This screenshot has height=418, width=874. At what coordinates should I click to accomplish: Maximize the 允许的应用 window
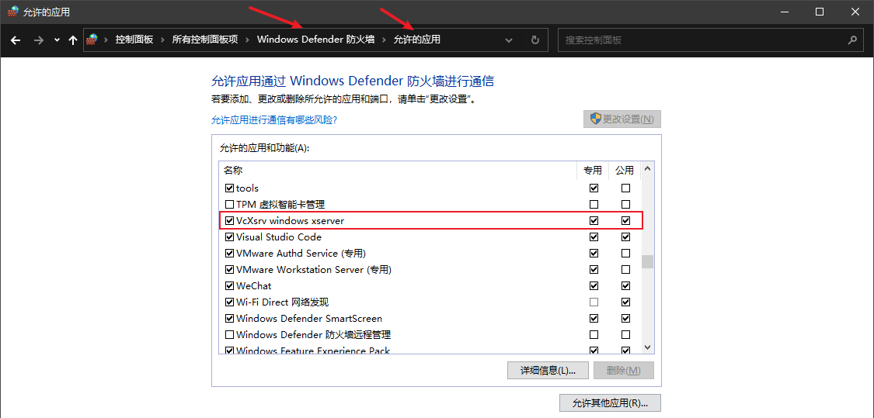(820, 11)
